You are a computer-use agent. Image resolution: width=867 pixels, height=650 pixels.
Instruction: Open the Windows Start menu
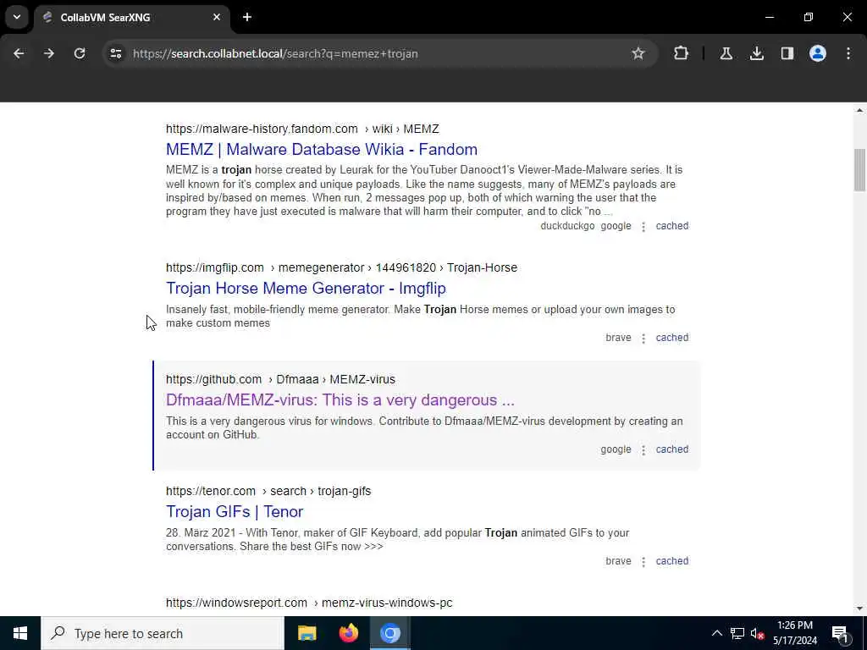click(20, 633)
